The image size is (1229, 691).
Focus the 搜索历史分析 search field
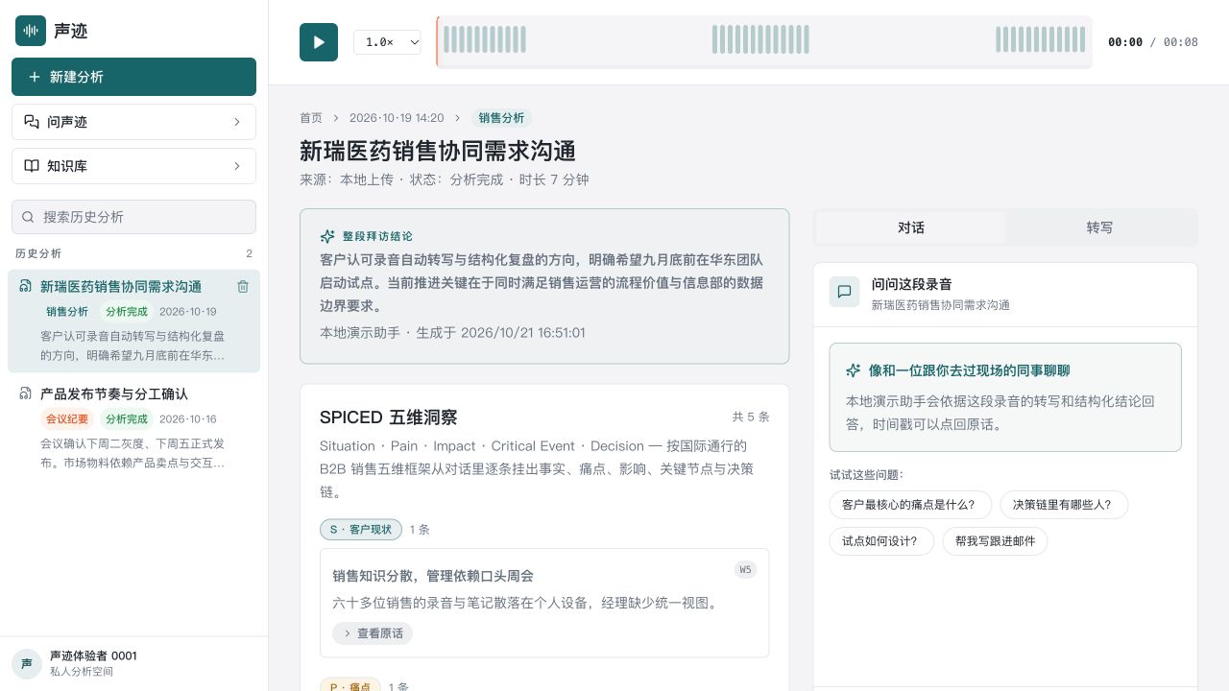pos(133,217)
